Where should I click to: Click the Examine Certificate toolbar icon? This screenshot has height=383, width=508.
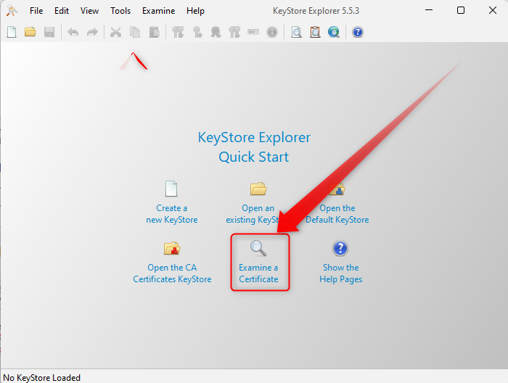pyautogui.click(x=296, y=32)
